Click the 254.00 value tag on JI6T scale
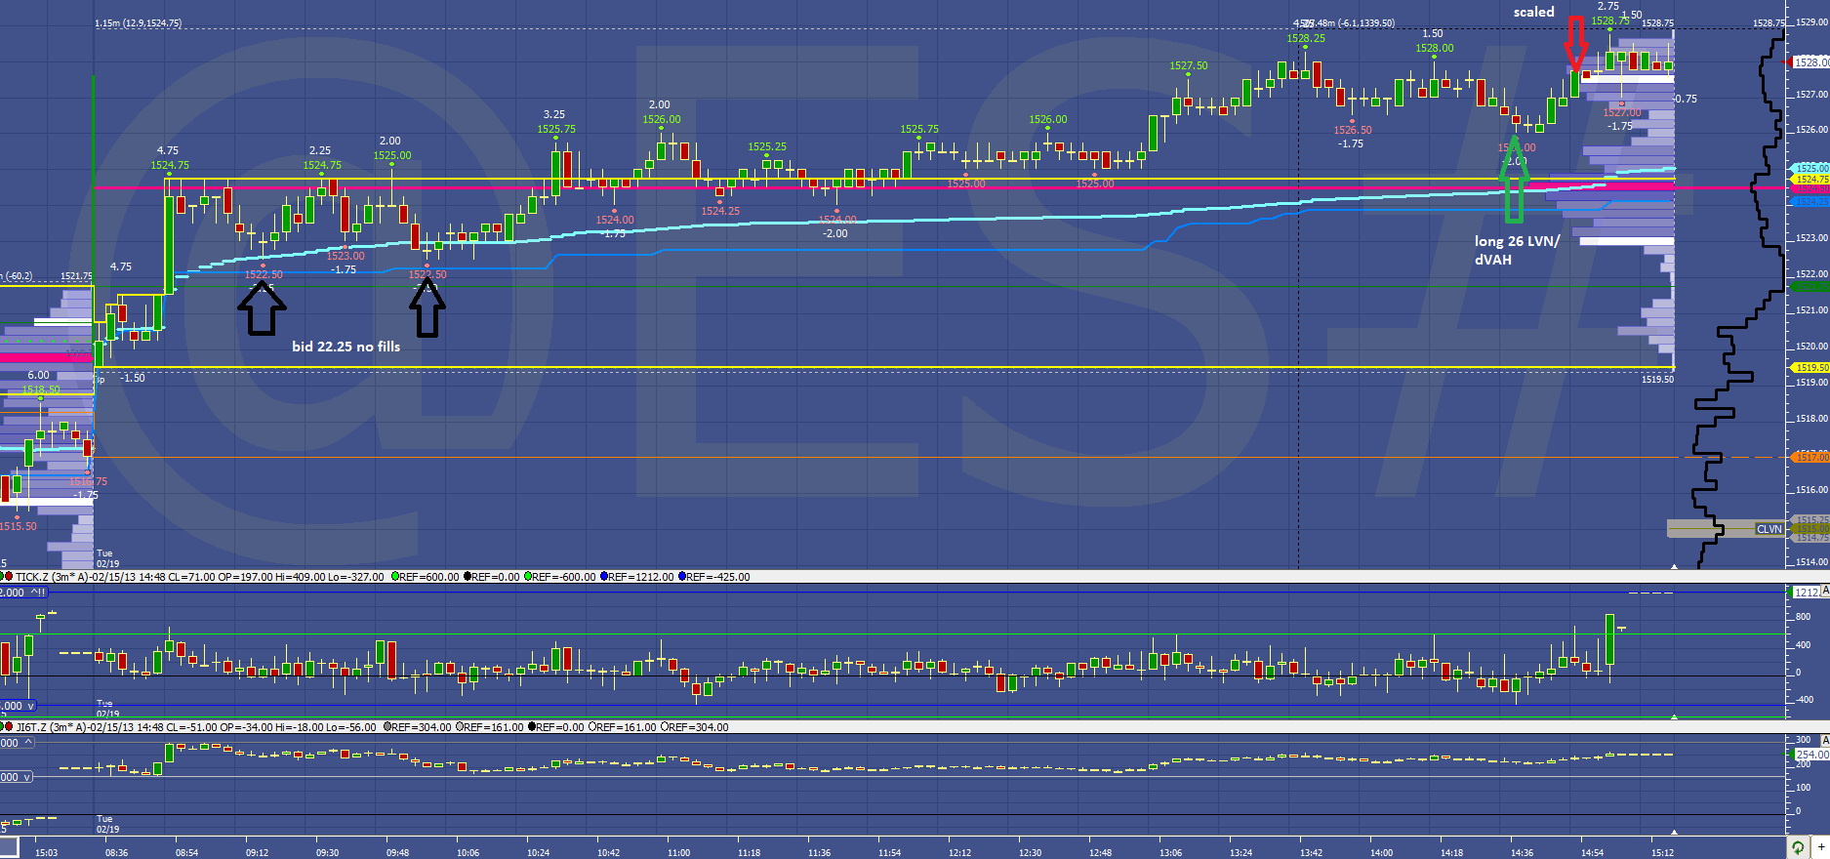Viewport: 1830px width, 859px height. (x=1810, y=755)
